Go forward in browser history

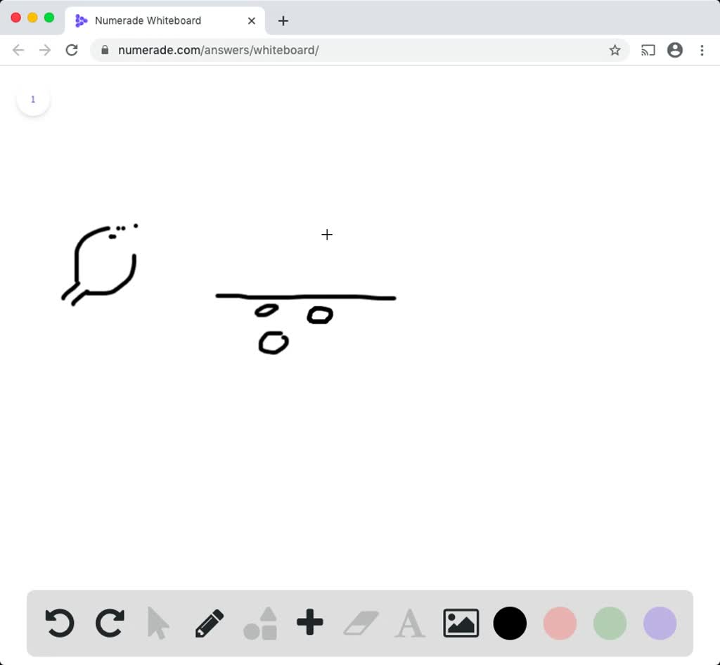45,50
